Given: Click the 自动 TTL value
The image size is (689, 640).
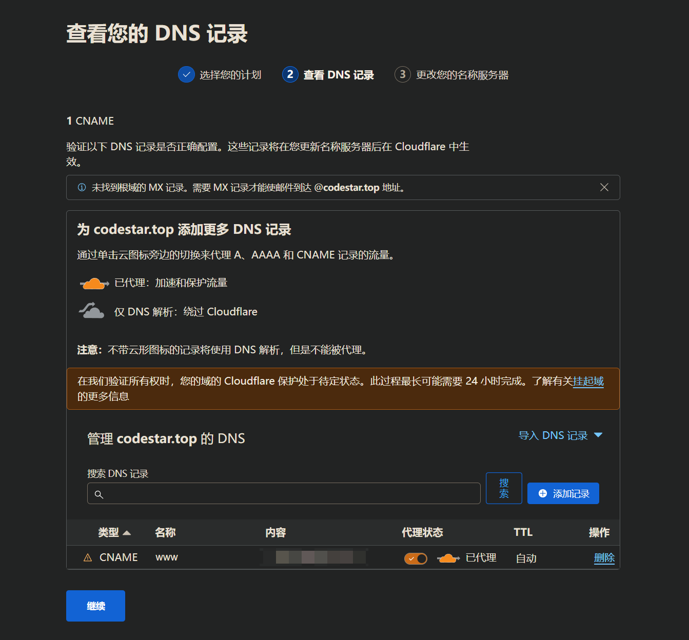Looking at the screenshot, I should tap(526, 558).
